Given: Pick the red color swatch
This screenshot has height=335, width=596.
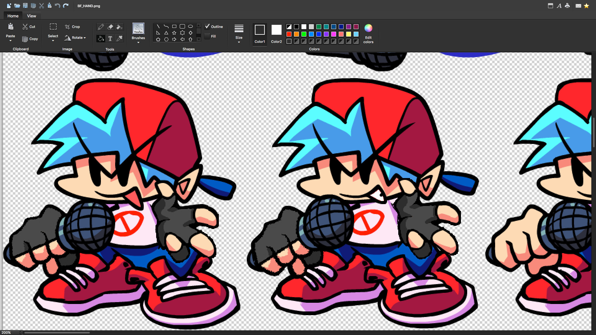Looking at the screenshot, I should tap(289, 34).
